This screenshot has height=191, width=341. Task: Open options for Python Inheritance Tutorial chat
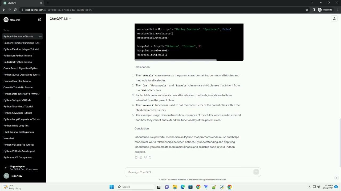[40, 36]
